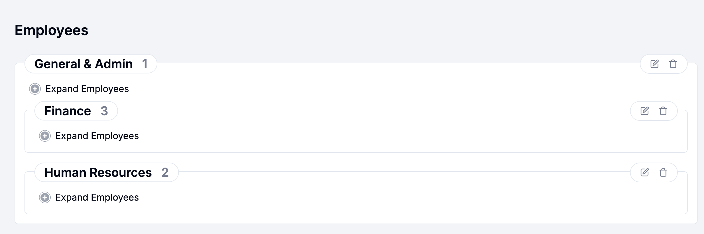The height and width of the screenshot is (234, 704).
Task: Click the plus icon under General & Admin
Action: (x=35, y=89)
